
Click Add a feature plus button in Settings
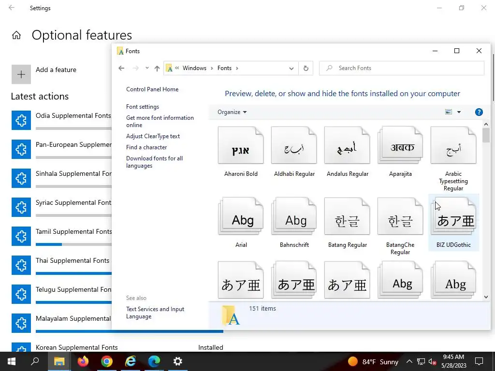[21, 74]
